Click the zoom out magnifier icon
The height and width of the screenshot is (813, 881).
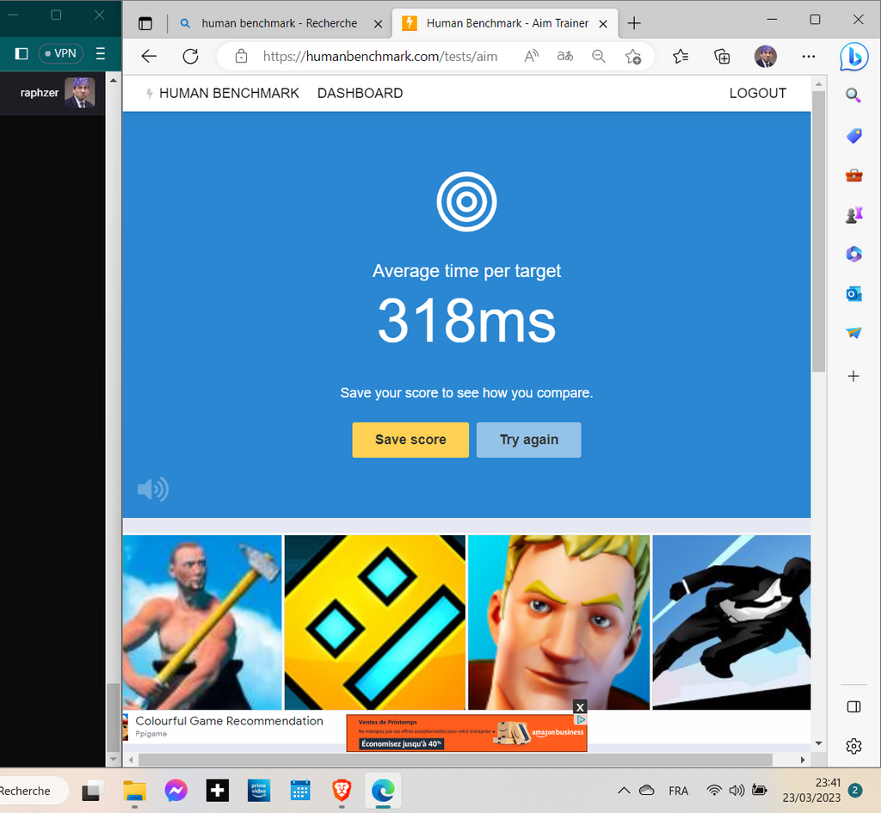point(599,57)
